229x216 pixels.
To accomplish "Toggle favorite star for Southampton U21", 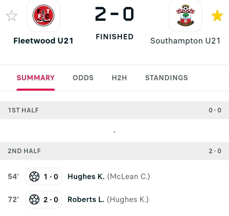I will [217, 16].
